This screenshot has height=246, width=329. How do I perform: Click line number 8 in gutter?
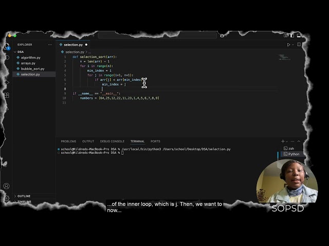pos(65,89)
